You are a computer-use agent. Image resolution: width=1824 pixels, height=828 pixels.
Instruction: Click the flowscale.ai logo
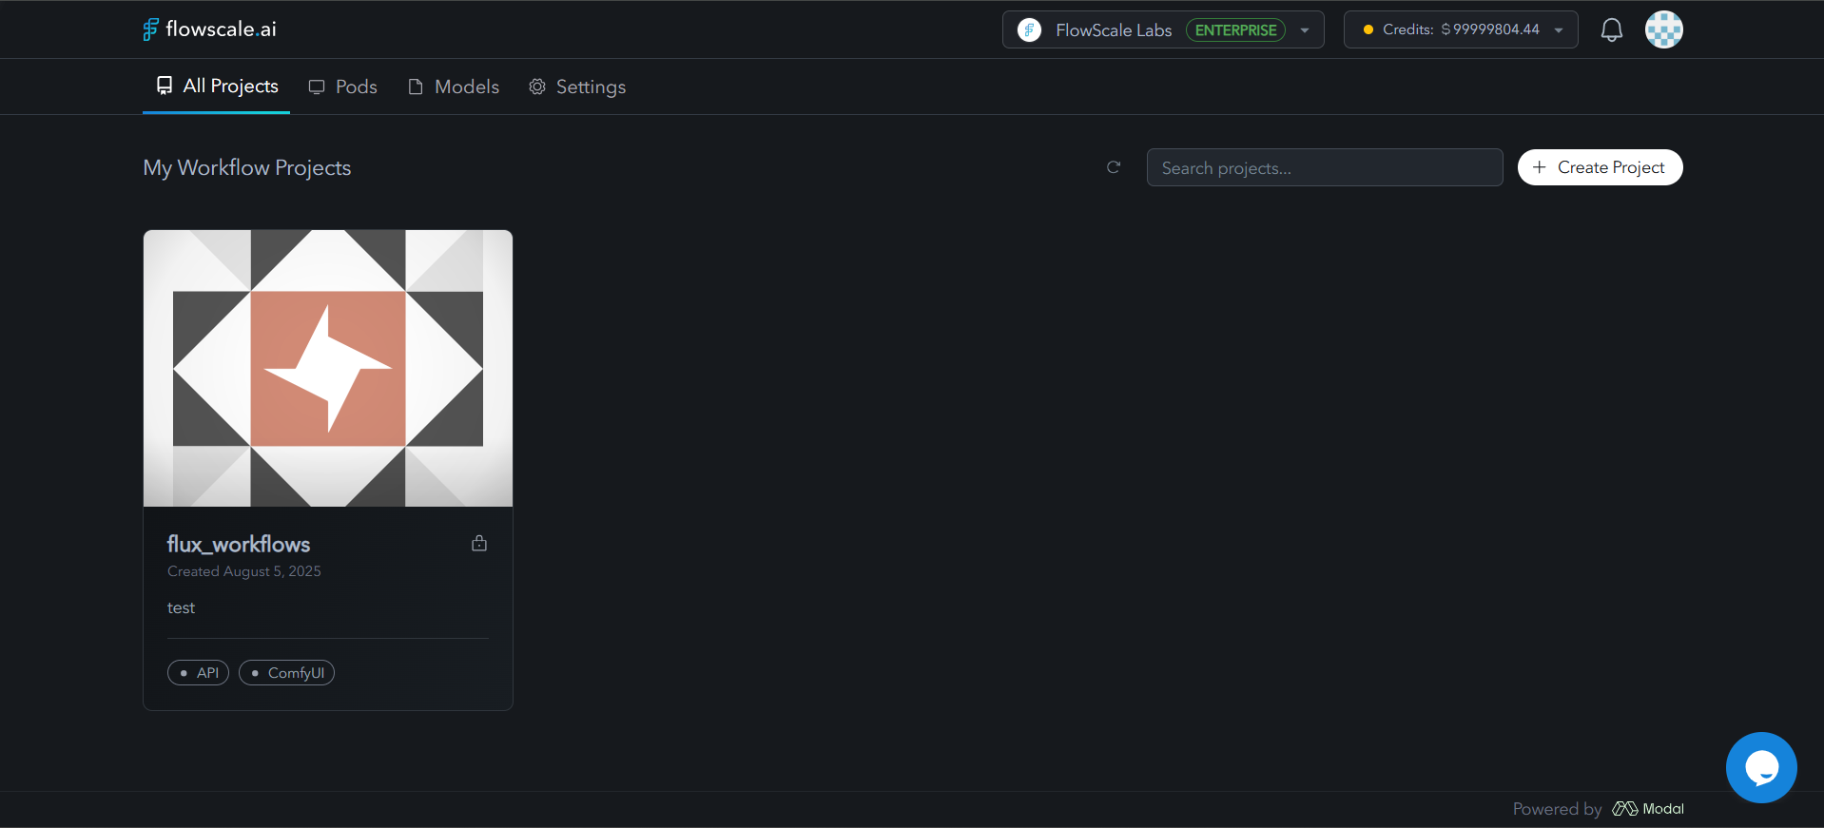coord(209,29)
